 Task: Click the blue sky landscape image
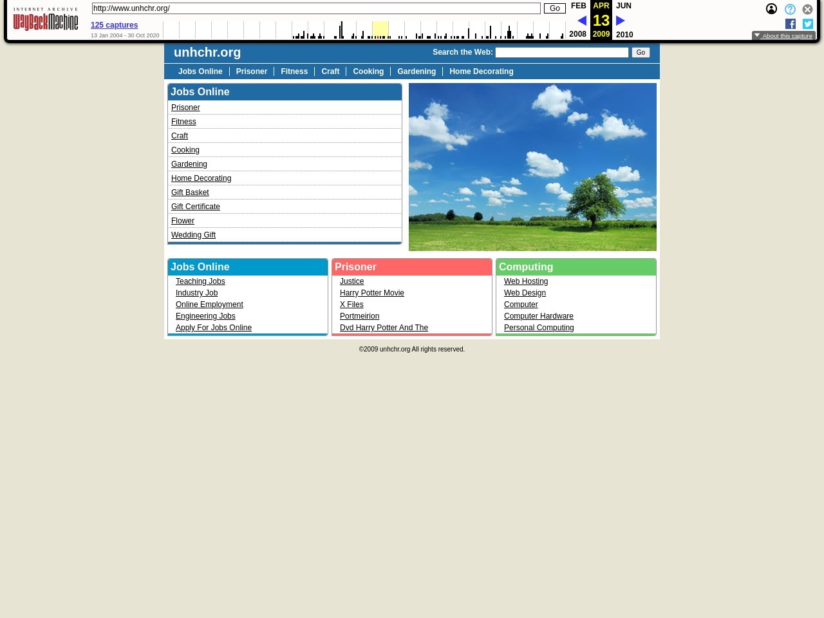[x=532, y=167]
